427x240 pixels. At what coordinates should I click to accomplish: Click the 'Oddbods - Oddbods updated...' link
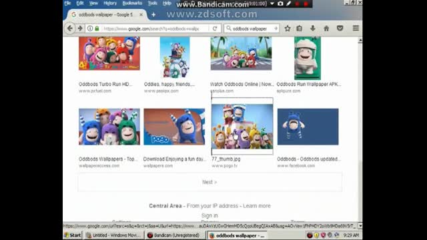(x=309, y=159)
